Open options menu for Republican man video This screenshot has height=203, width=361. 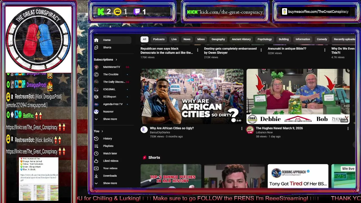pyautogui.click(x=197, y=50)
